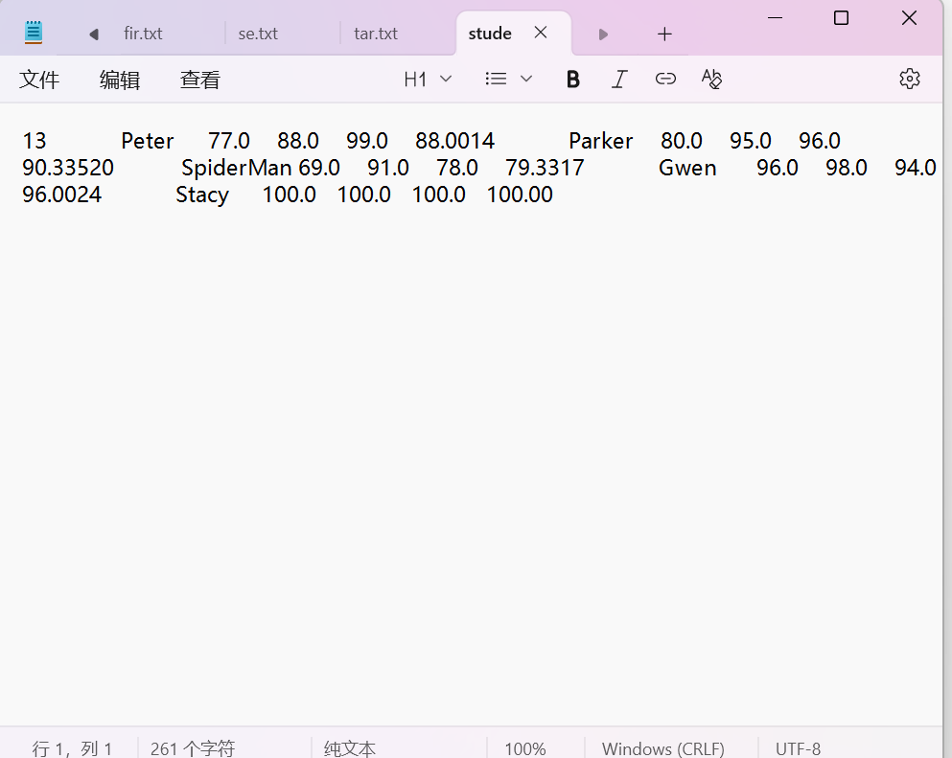
Task: Click line/column indicator 行 1, 列 1
Action: (x=72, y=748)
